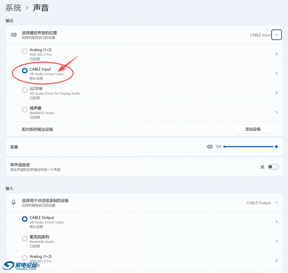The height and width of the screenshot is (273, 288).
Task: Click the 添加设备 button
Action: coord(253,129)
